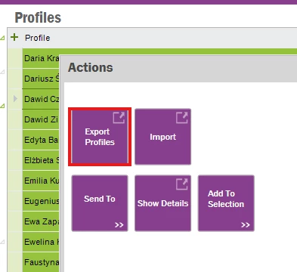Select the Faustyna profile row

[x=42, y=262]
